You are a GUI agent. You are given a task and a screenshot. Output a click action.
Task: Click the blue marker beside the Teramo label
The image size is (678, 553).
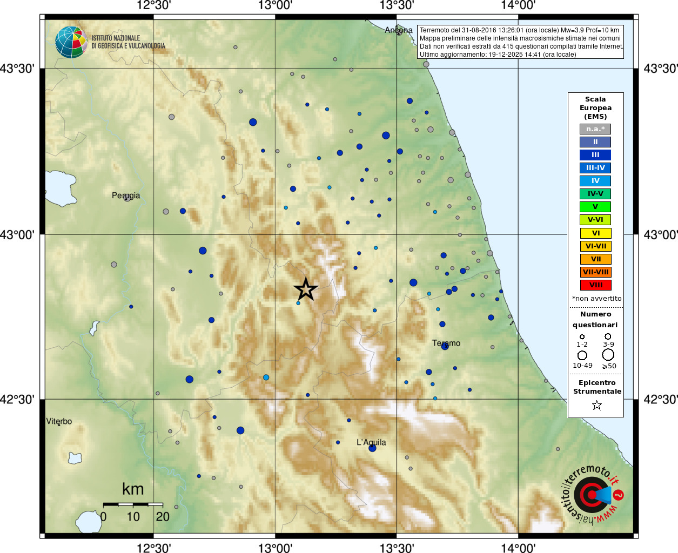coord(445,346)
